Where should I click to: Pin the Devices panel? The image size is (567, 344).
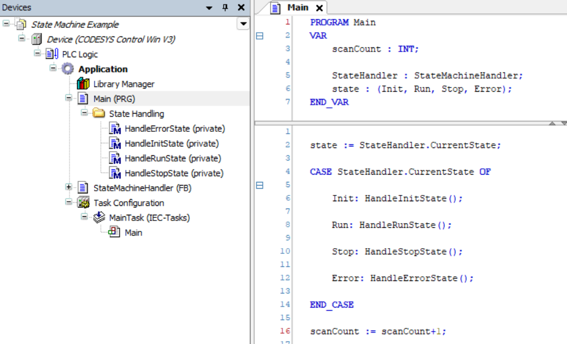225,7
